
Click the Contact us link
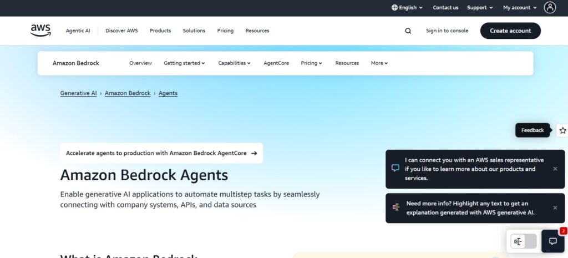pyautogui.click(x=445, y=8)
